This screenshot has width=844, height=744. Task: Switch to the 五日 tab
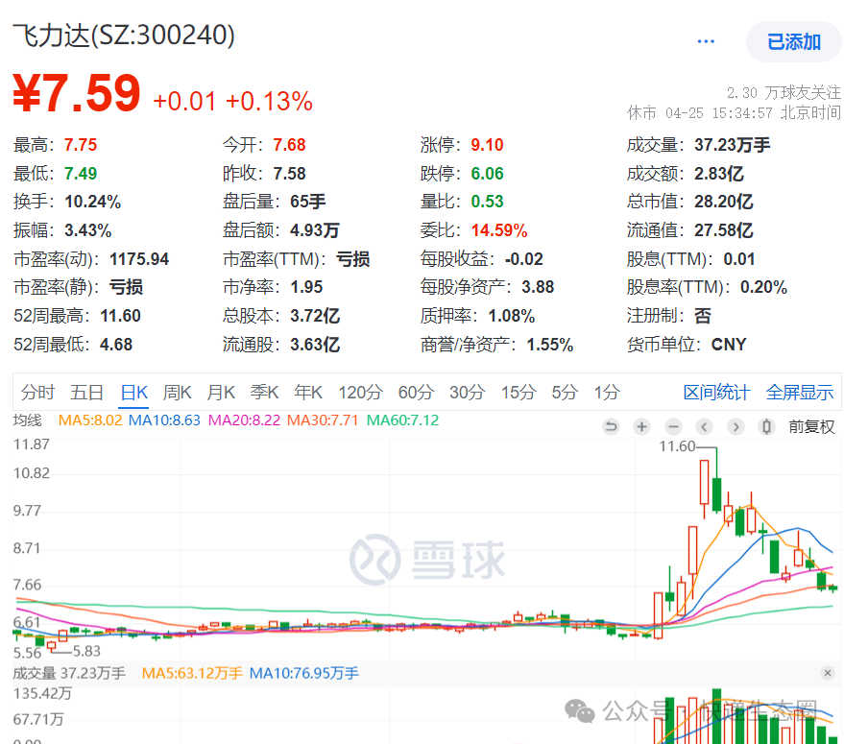tap(86, 393)
